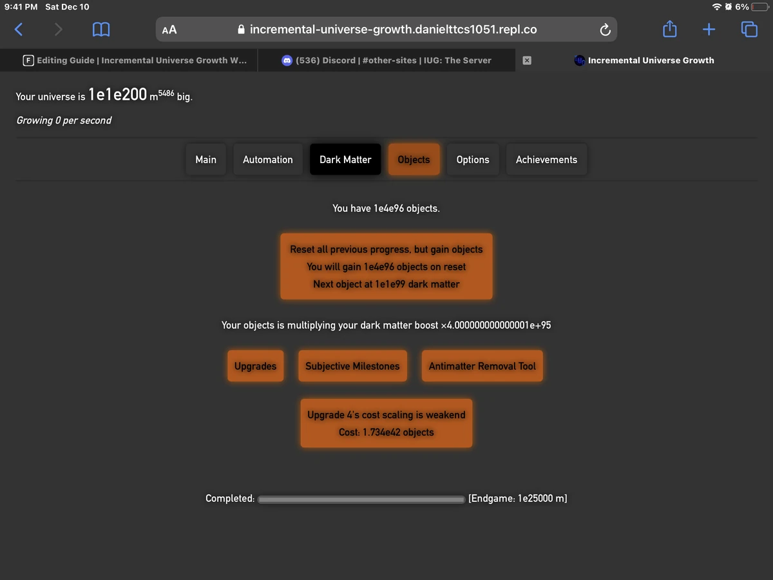Open the Antimatter Removal Tool
The height and width of the screenshot is (580, 773).
(482, 365)
